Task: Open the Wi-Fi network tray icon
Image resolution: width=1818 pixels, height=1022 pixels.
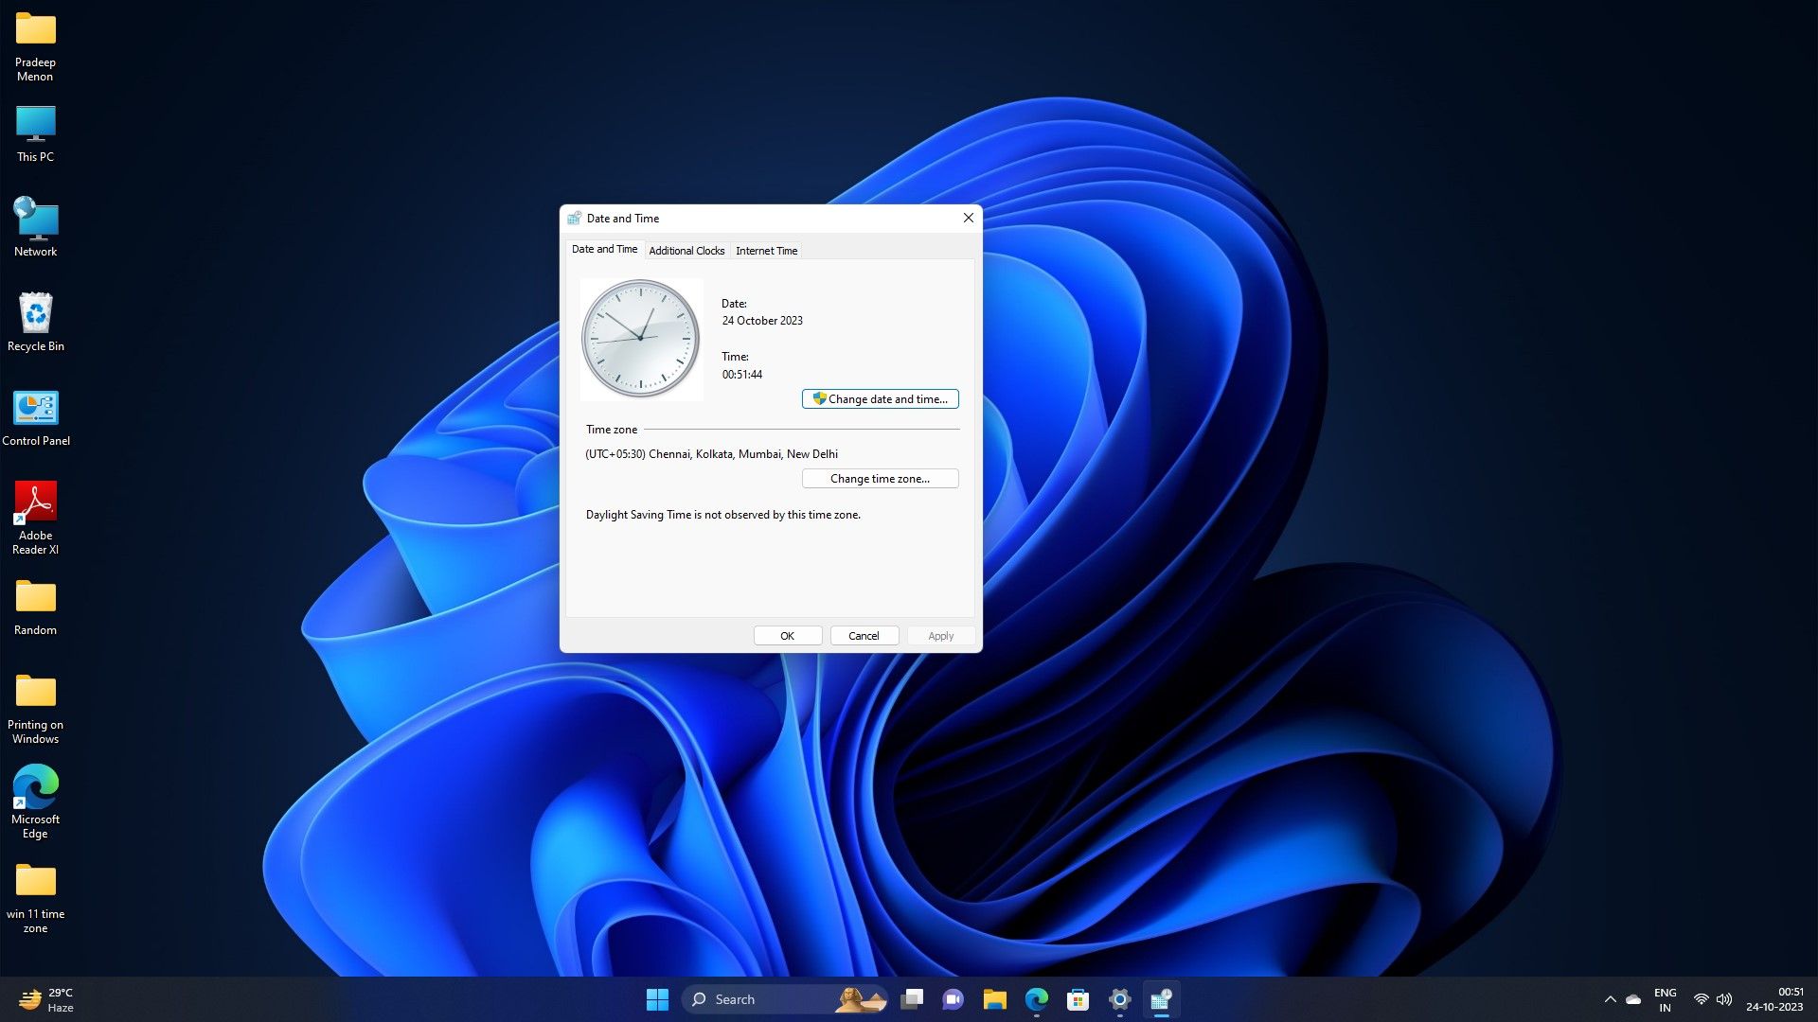Action: coord(1701,999)
